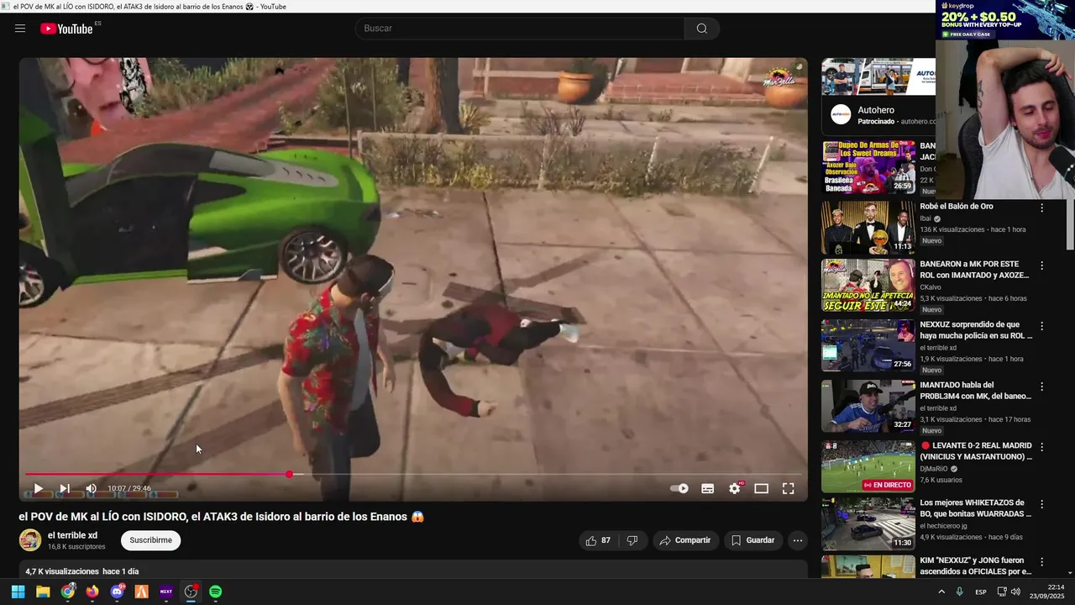Image resolution: width=1075 pixels, height=605 pixels.
Task: Click the 32:27 IMANTADO video thumbnail
Action: [x=868, y=406]
